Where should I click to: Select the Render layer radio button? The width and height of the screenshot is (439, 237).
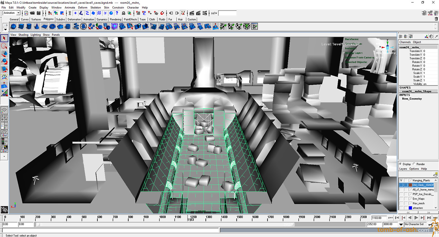pyautogui.click(x=414, y=164)
